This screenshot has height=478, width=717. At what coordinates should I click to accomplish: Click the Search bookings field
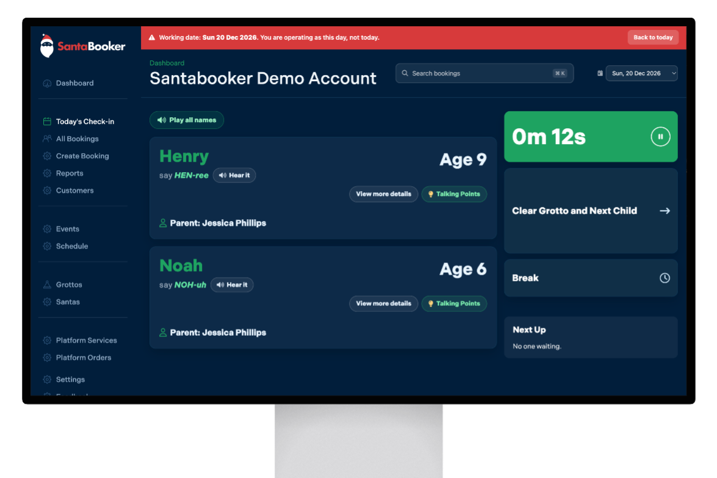485,73
